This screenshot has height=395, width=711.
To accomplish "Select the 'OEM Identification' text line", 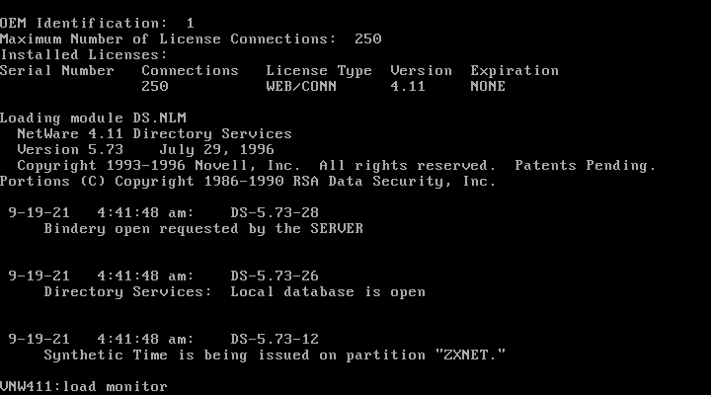I will tap(97, 23).
